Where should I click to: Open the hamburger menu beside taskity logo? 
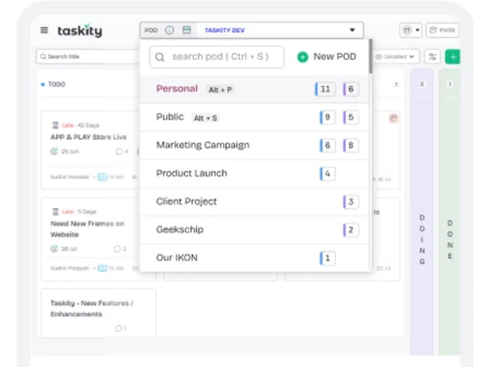pyautogui.click(x=44, y=30)
